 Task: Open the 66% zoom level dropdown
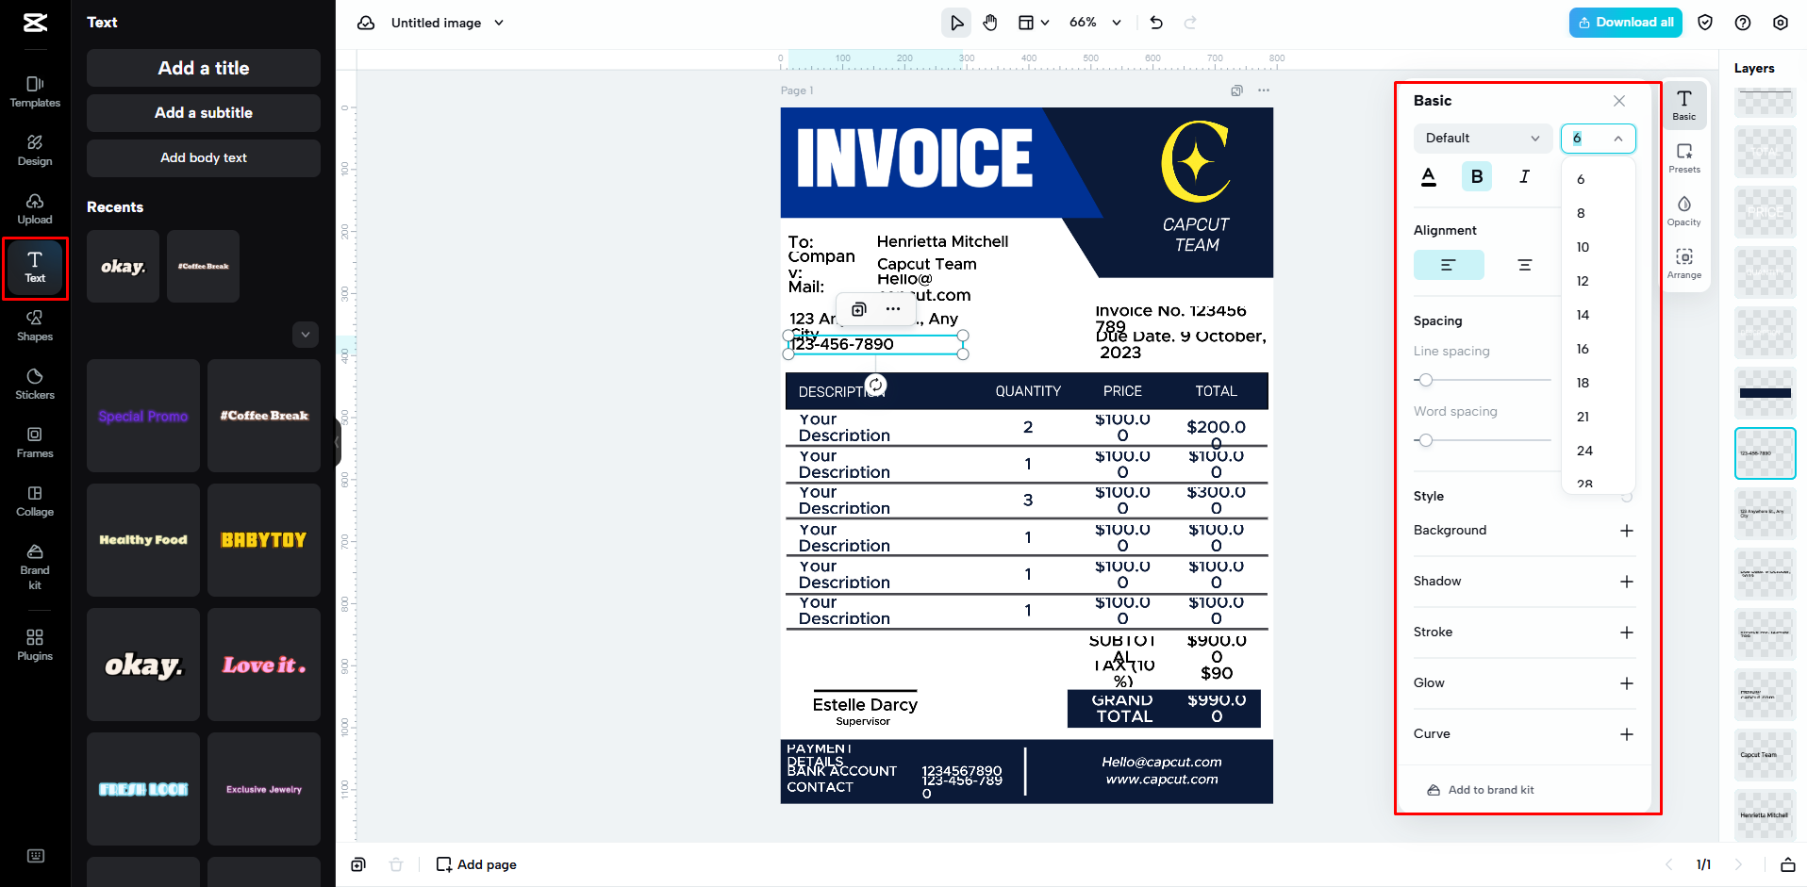tap(1095, 22)
